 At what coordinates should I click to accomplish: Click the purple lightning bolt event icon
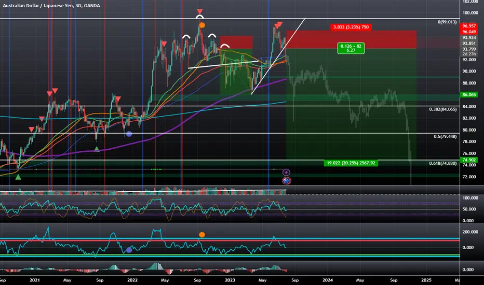pos(286,172)
